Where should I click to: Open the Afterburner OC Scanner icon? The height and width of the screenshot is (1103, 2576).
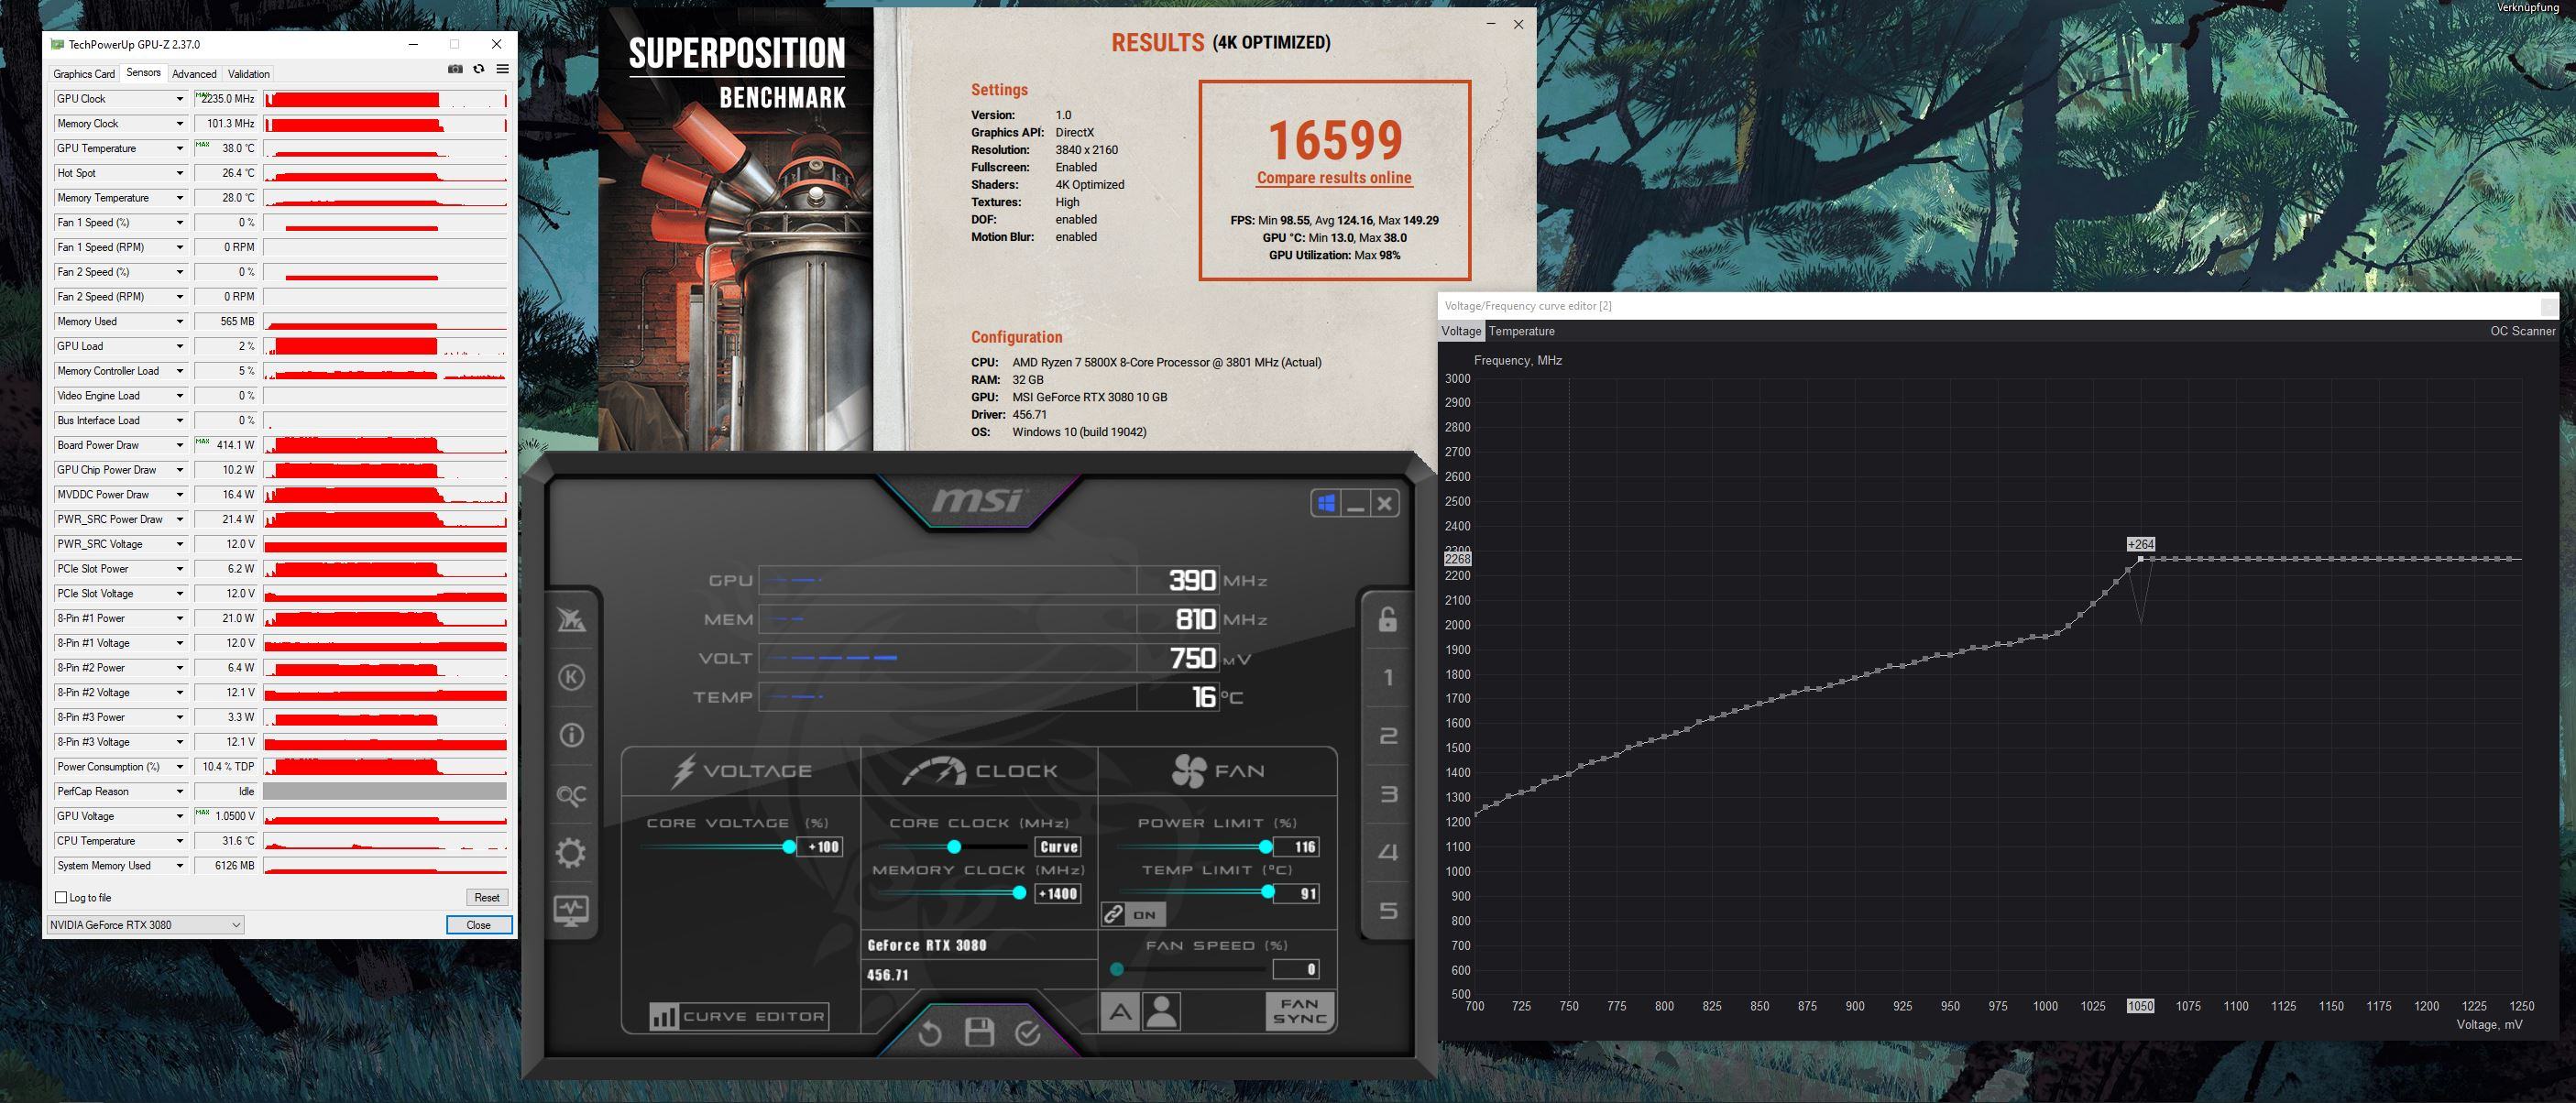(571, 795)
